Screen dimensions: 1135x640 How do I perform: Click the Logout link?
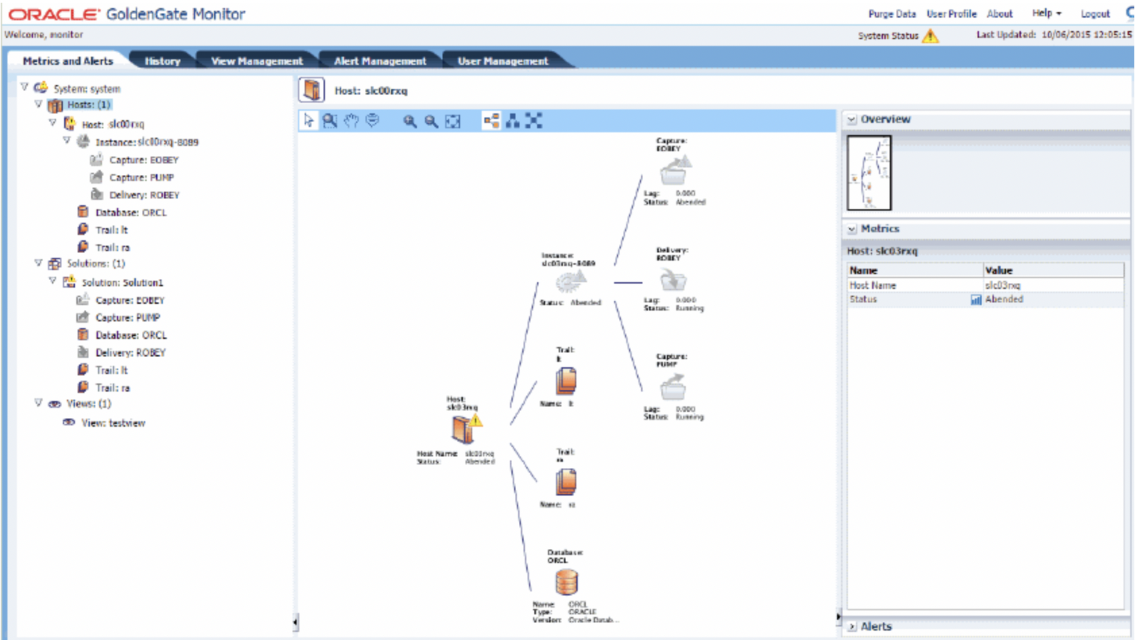[1094, 14]
